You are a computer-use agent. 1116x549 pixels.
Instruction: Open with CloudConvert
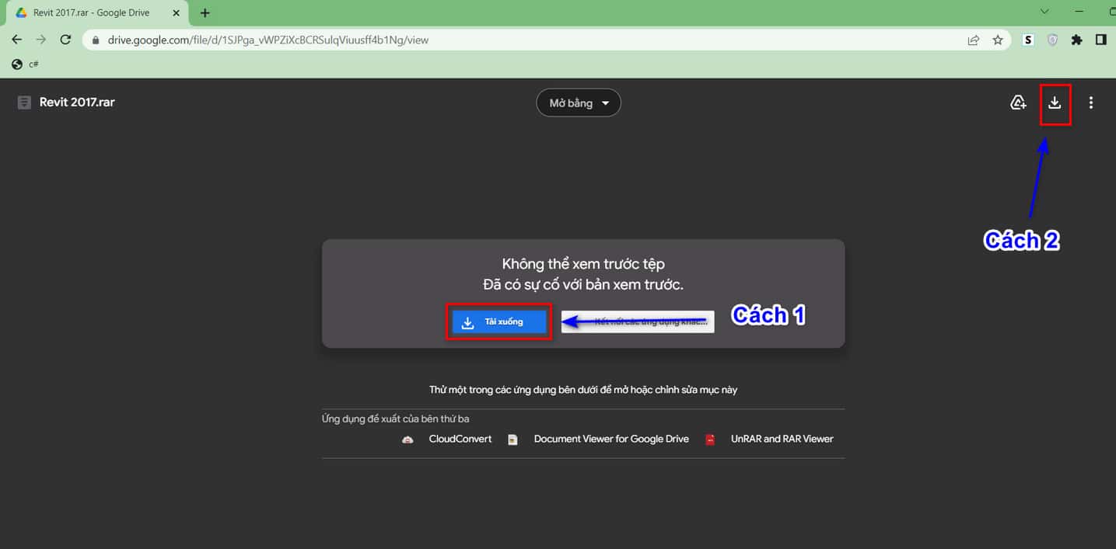tap(460, 439)
